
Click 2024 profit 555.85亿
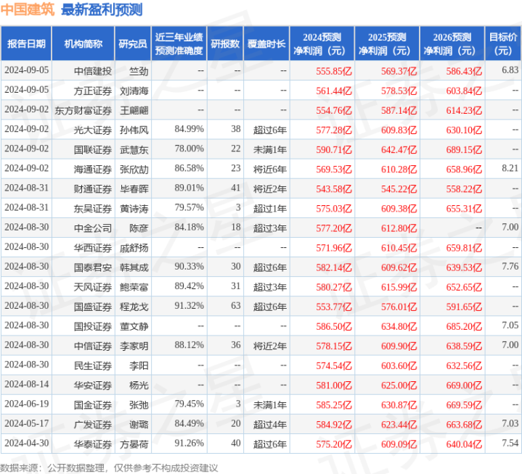click(334, 71)
